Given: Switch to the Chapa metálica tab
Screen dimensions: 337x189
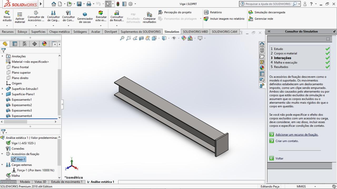Looking at the screenshot, I should click(59, 32).
